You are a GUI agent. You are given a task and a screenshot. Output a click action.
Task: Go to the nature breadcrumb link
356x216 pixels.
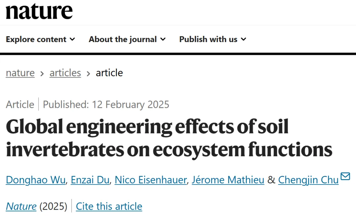click(x=20, y=73)
